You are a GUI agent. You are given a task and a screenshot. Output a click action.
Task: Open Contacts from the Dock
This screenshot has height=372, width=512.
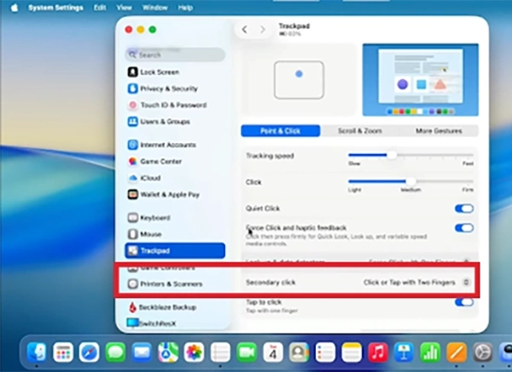click(x=300, y=352)
